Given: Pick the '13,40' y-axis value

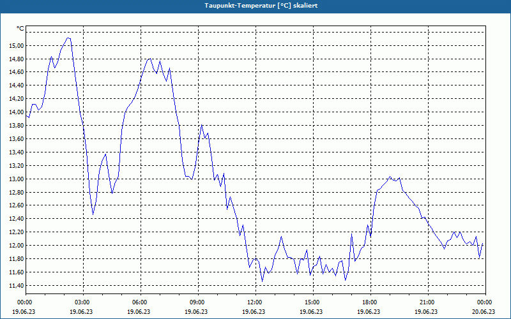Looking at the screenshot, I should click(x=17, y=152).
